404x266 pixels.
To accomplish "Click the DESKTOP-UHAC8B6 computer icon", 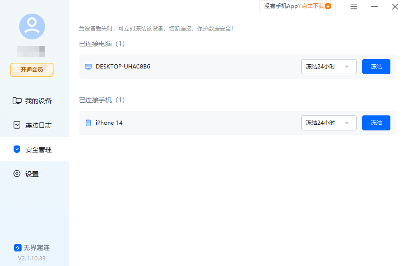I will click(x=88, y=67).
